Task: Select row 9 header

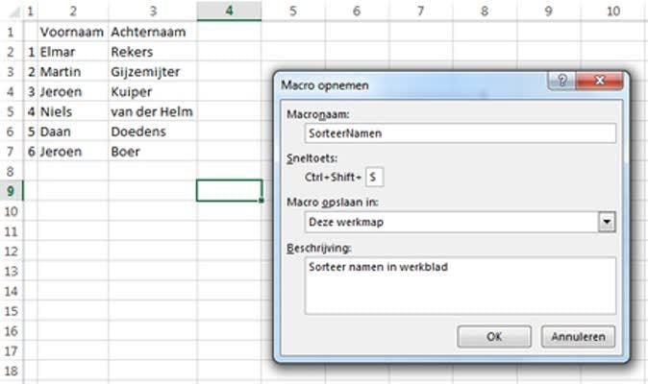Action: (10, 190)
